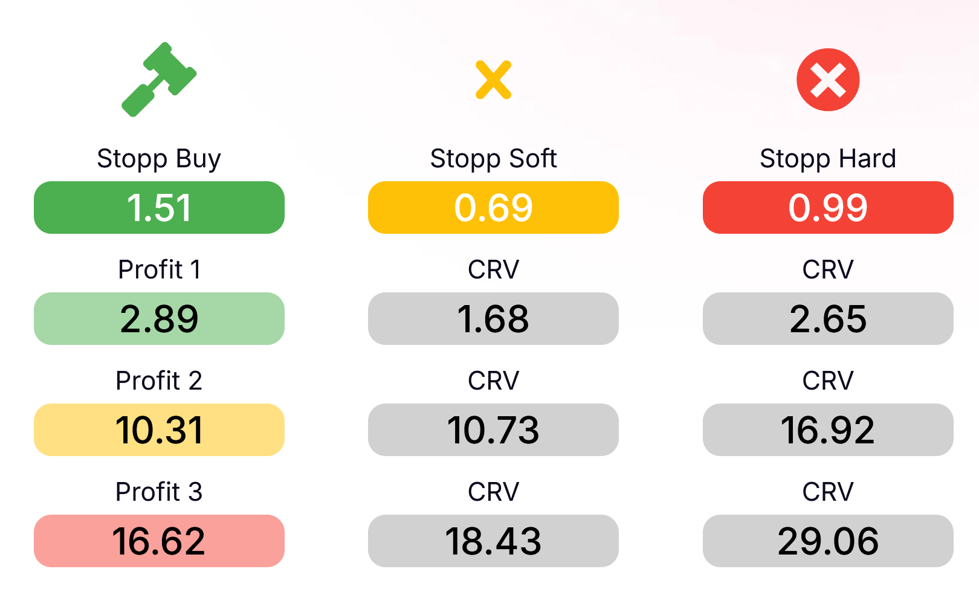This screenshot has width=979, height=595.
Task: Click the Profit 2 value 10.31
Action: point(159,429)
